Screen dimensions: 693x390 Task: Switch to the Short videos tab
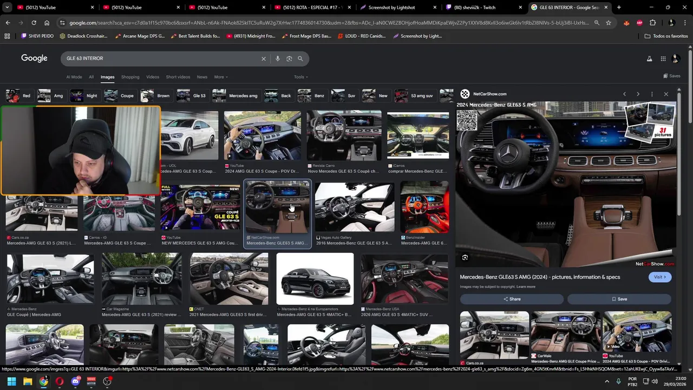(x=178, y=77)
